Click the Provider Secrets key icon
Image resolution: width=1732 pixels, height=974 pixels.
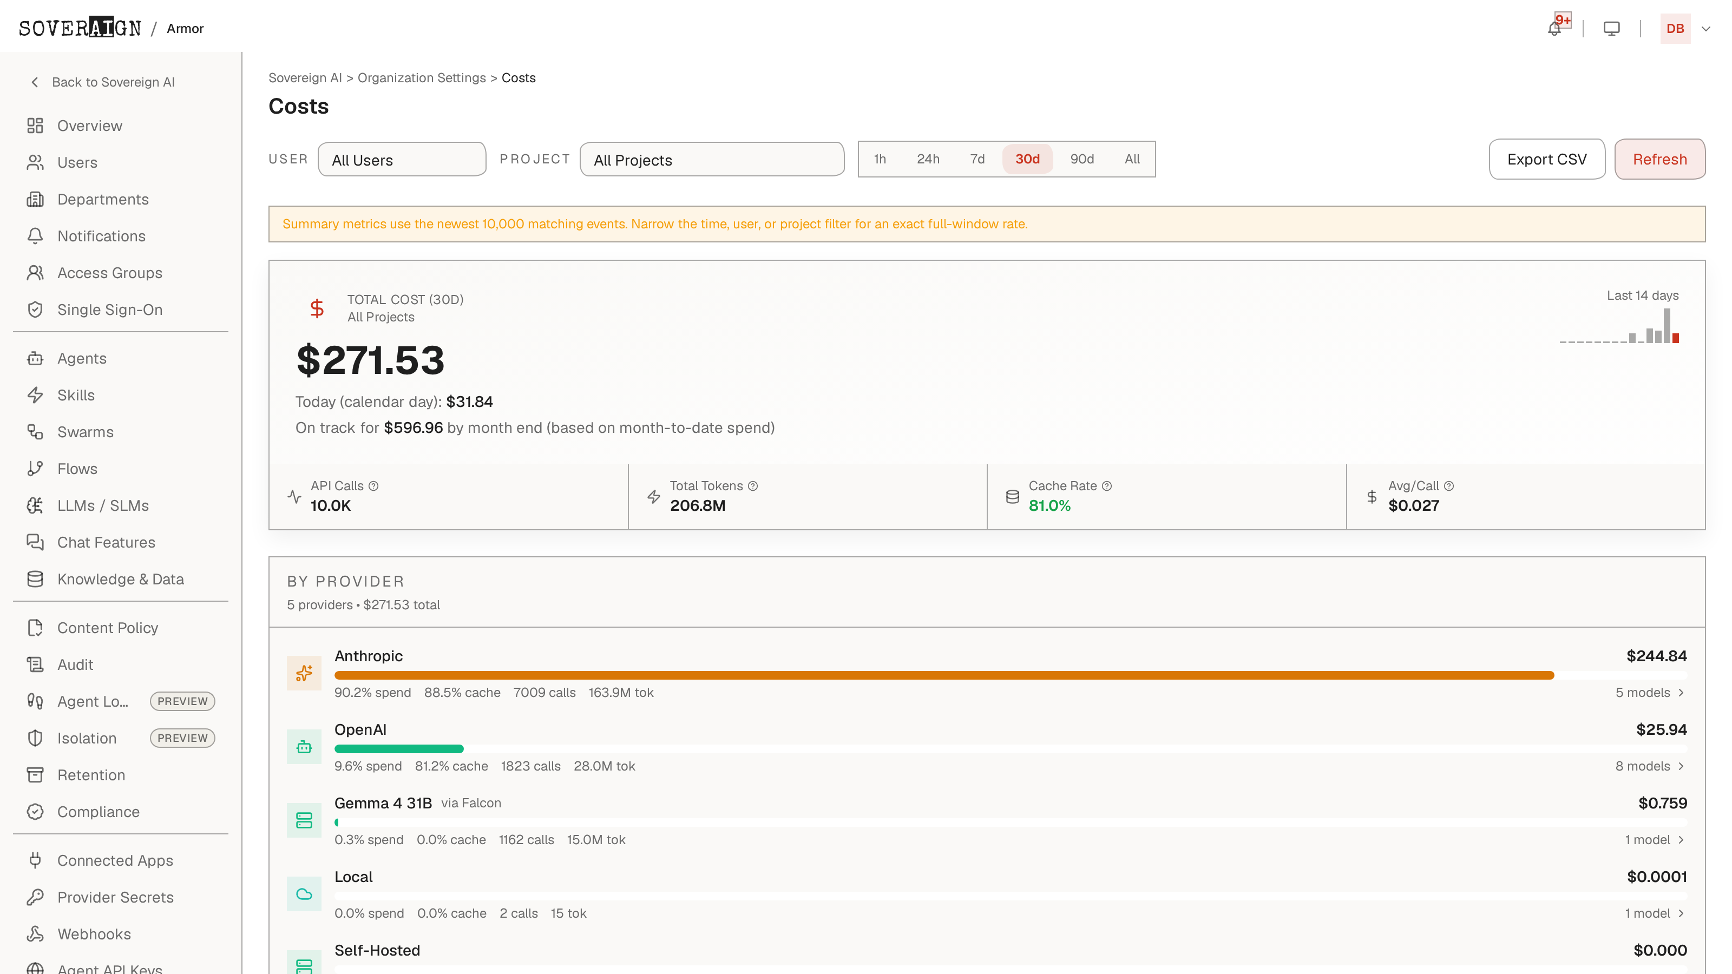(x=35, y=897)
